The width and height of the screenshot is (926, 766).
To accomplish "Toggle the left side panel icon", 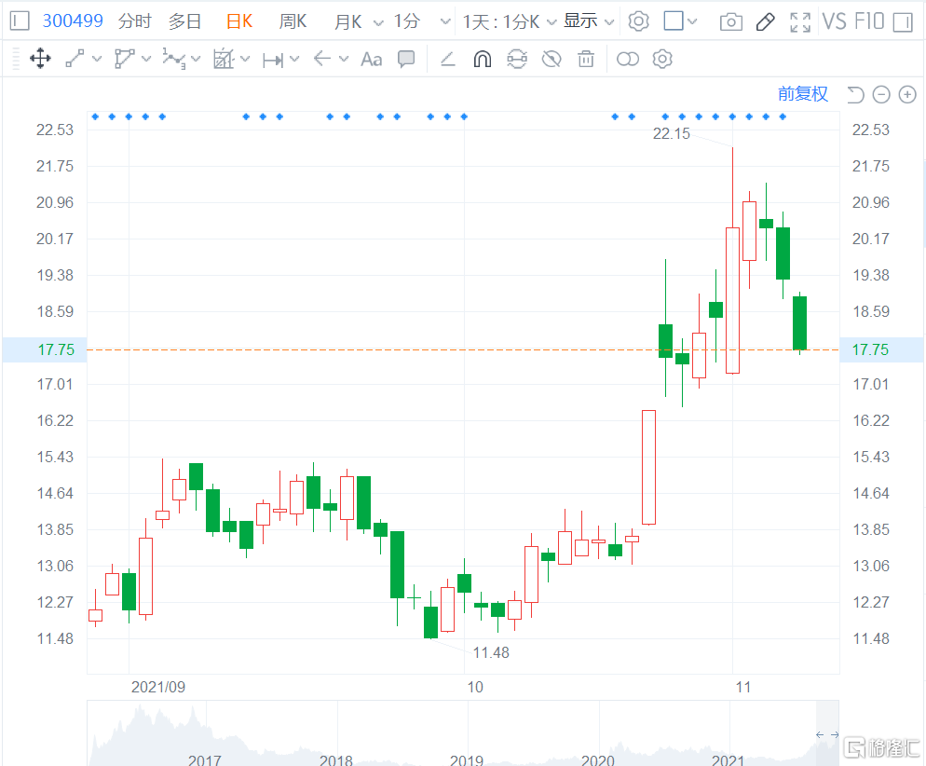I will [x=20, y=21].
